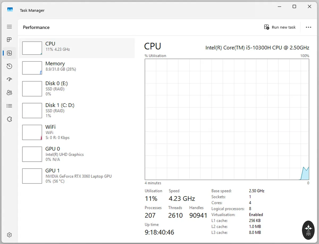Viewport: 319px width, 244px height.
Task: Click the '% Utilisation' graph label
Action: (155, 56)
